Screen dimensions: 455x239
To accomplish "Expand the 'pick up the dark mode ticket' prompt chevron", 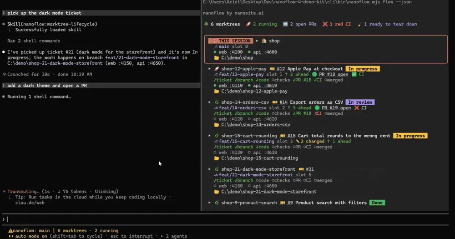I will tap(4, 13).
